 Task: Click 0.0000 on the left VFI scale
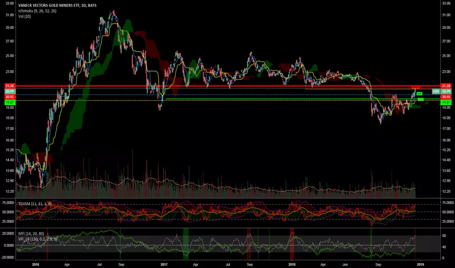pyautogui.click(x=9, y=246)
